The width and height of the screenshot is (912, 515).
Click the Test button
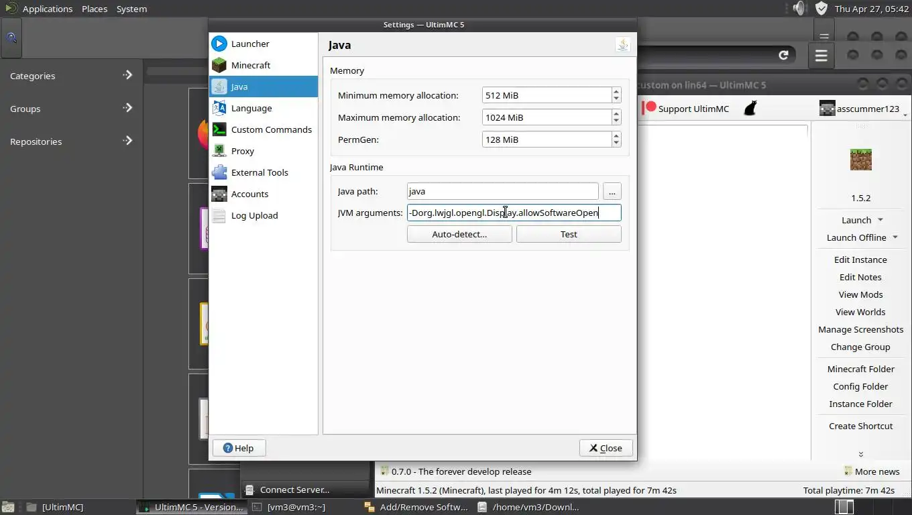pyautogui.click(x=569, y=234)
